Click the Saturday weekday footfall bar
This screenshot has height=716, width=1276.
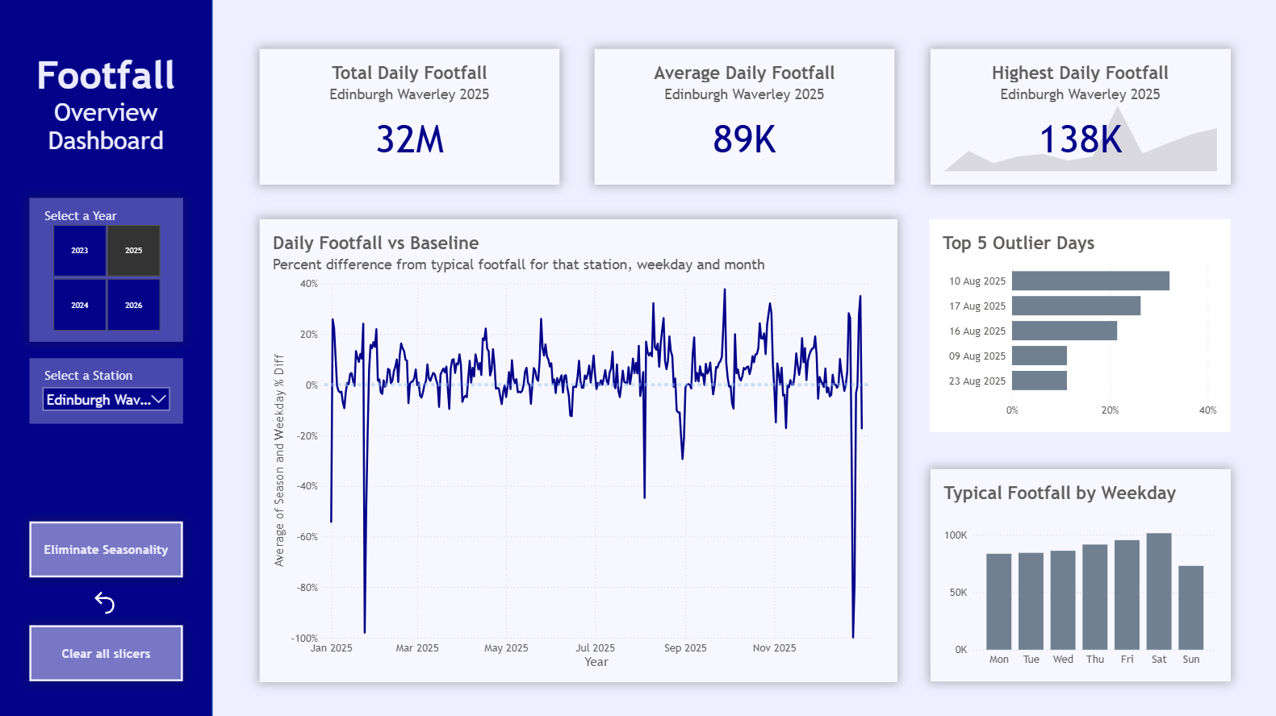point(1158,591)
